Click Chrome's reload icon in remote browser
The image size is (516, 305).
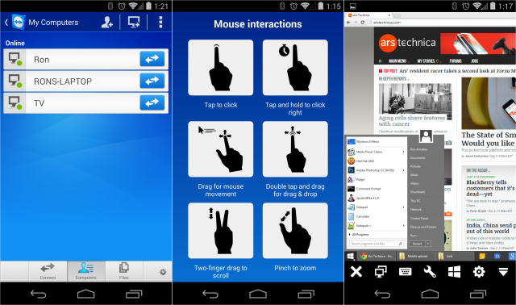coord(362,23)
